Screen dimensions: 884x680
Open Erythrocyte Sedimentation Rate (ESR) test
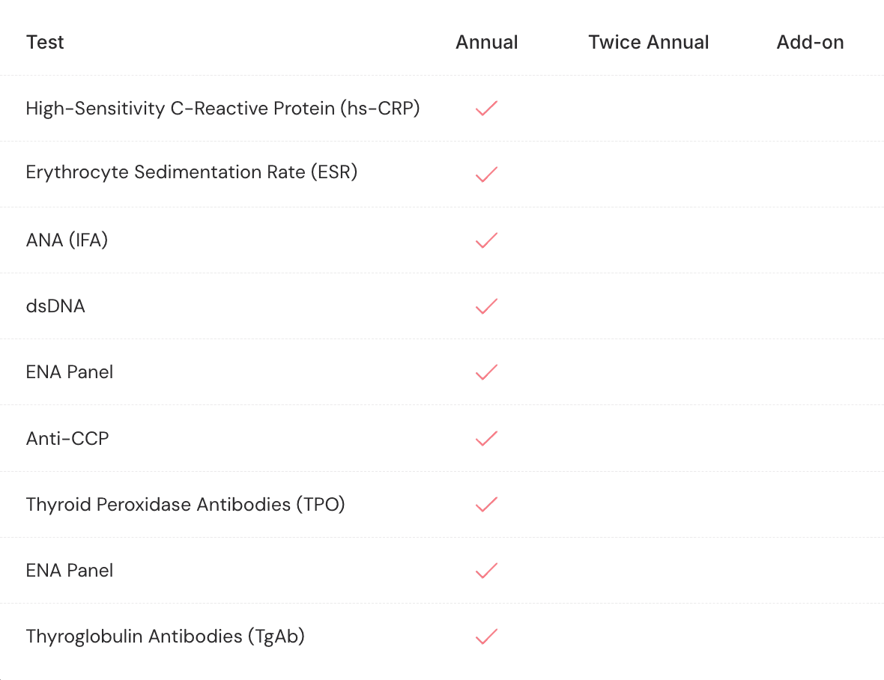(192, 171)
